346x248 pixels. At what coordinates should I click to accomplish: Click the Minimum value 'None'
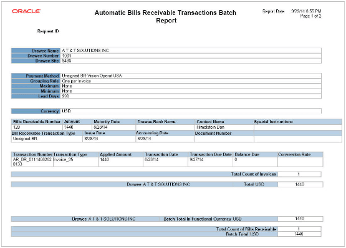[67, 91]
